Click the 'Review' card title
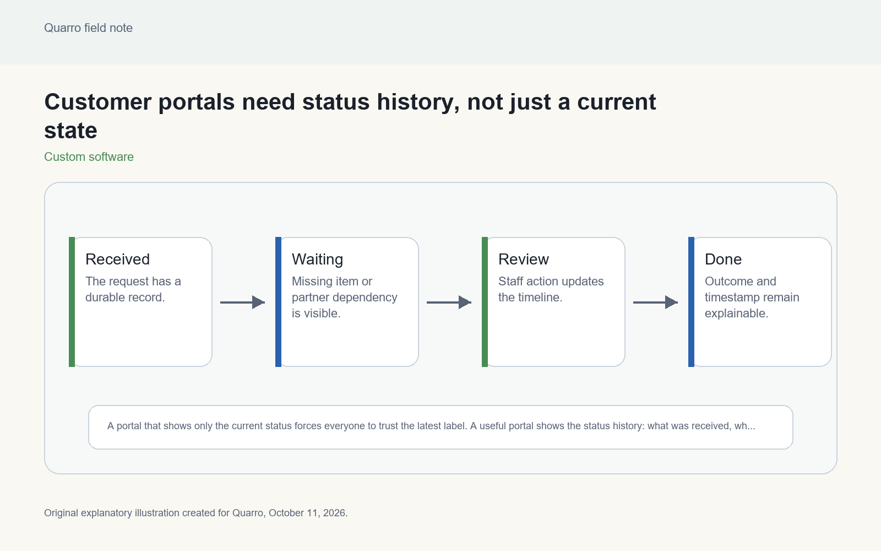The height and width of the screenshot is (551, 881). tap(523, 260)
